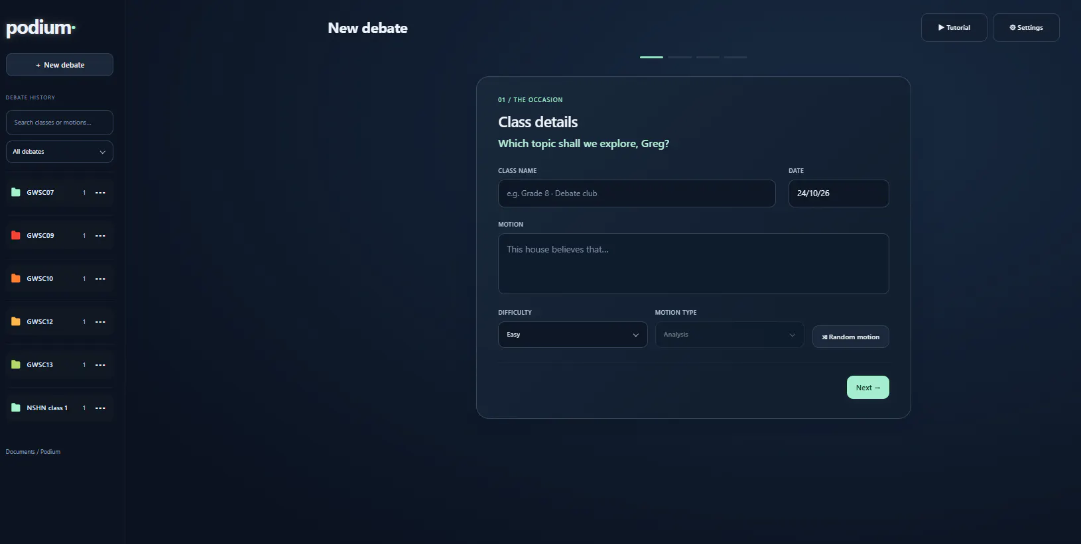
Task: Open the Tutorial
Action: click(954, 28)
